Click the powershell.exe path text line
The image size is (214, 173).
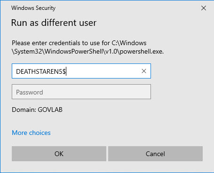tap(88, 51)
